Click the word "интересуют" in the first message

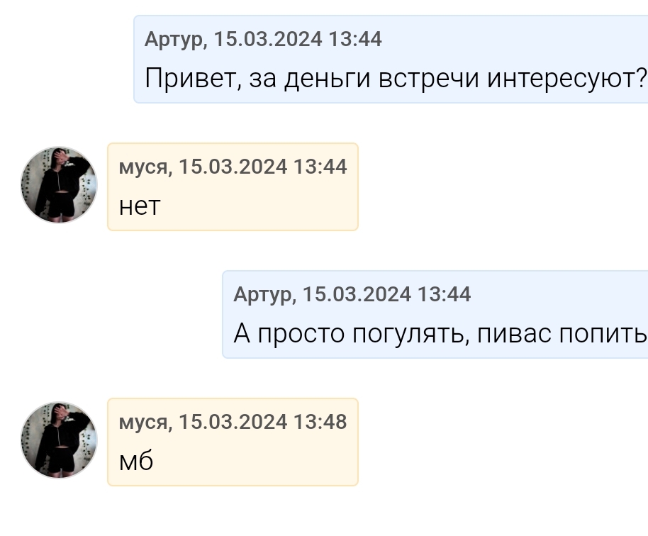tap(562, 79)
